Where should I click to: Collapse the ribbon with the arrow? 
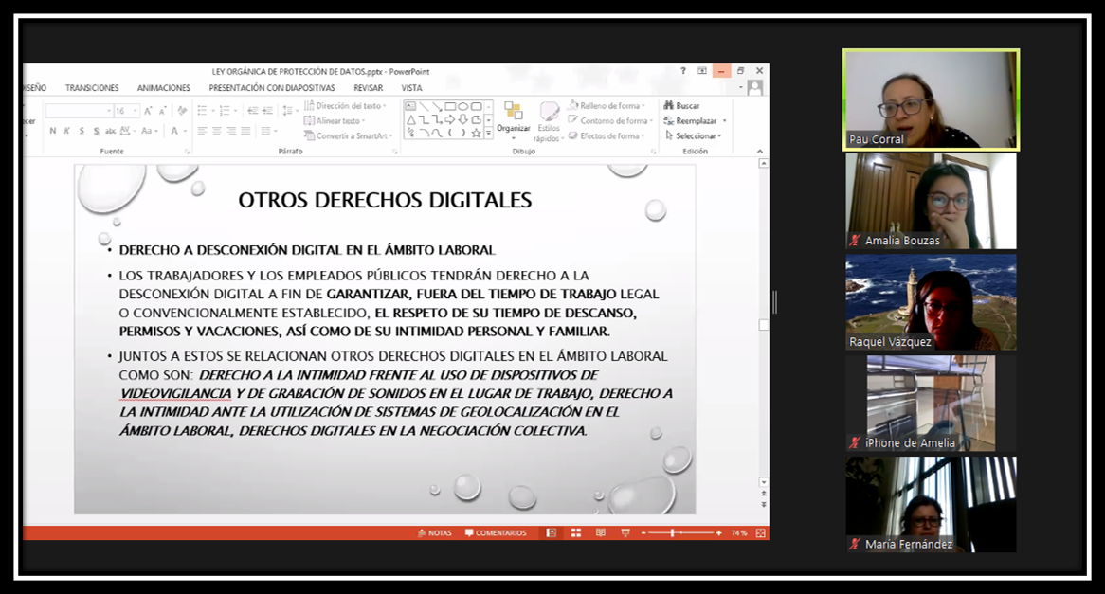(x=760, y=152)
